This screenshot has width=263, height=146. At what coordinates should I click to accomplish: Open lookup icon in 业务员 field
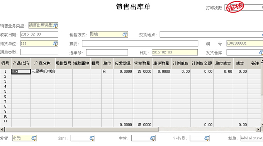tap(207, 138)
